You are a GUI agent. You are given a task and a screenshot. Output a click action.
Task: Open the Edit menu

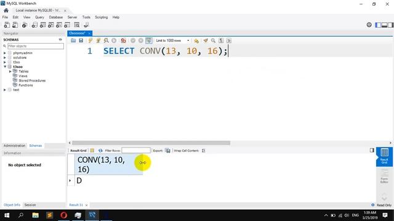point(15,17)
